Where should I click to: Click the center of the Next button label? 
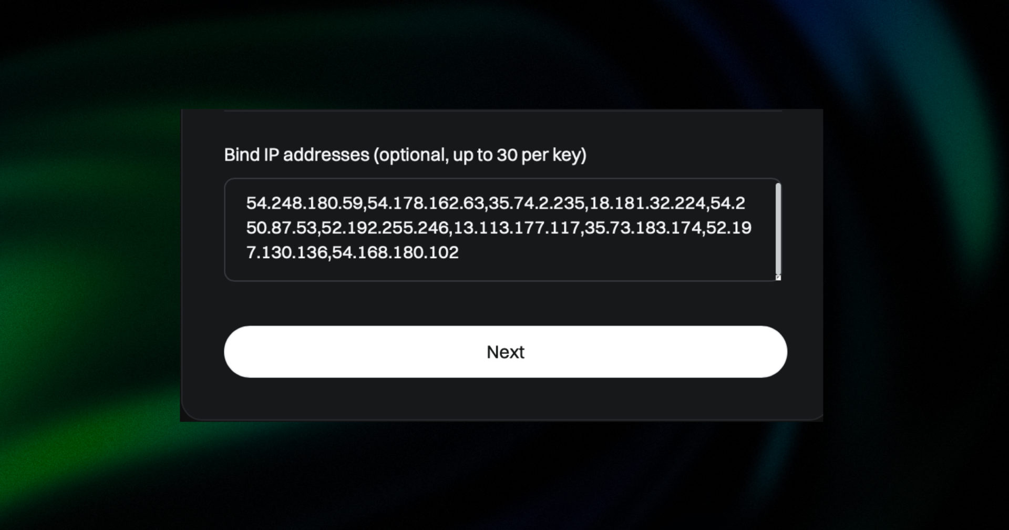pyautogui.click(x=505, y=351)
